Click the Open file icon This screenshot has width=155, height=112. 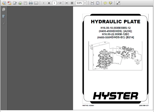pyautogui.click(x=4, y=3)
